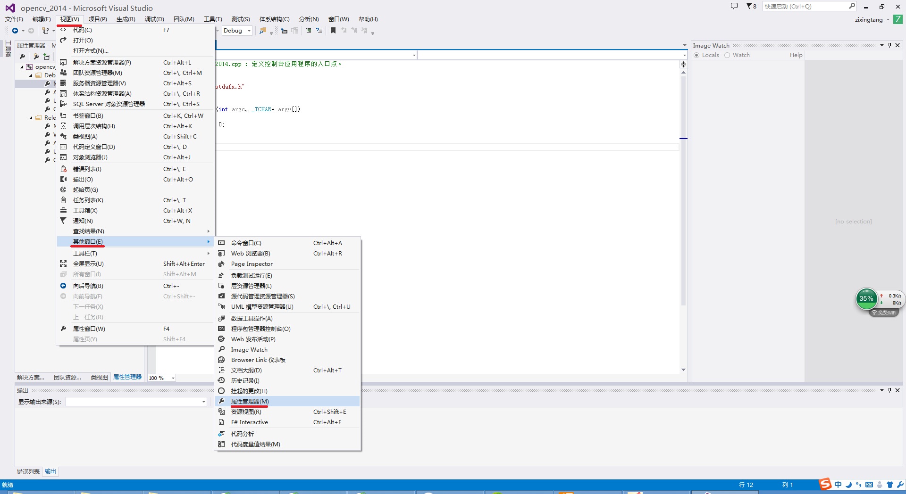This screenshot has width=906, height=494.
Task: Click the Solution Explorer (解决方案资源管理器) icon
Action: [x=63, y=62]
